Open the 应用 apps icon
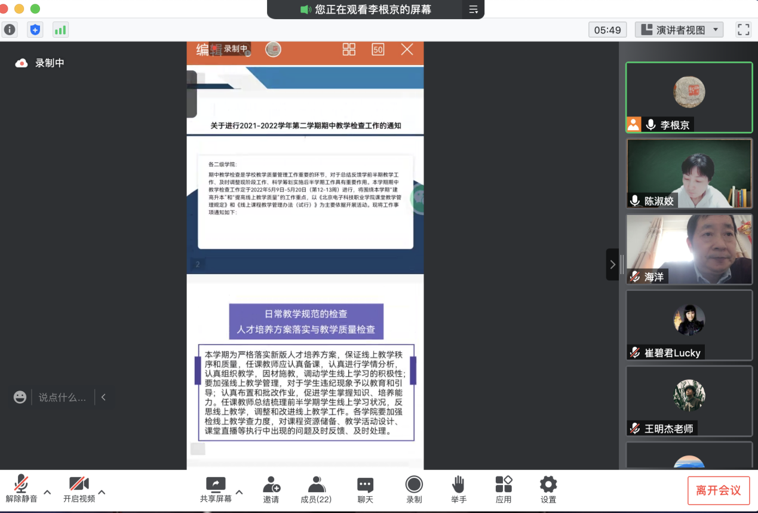The image size is (758, 513). [x=504, y=489]
